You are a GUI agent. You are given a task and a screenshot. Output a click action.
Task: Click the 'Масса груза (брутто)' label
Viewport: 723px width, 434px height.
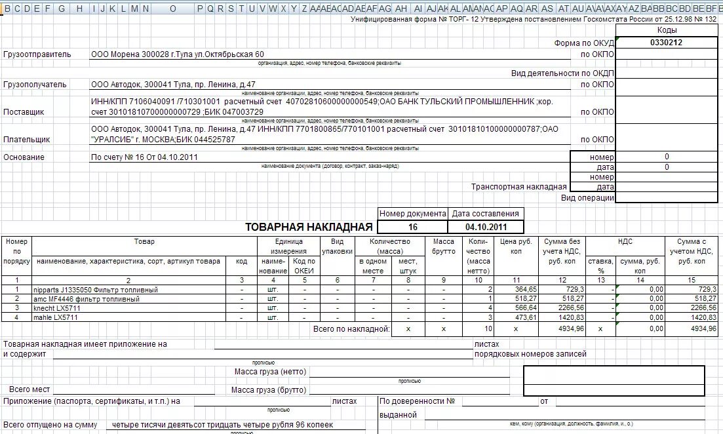(269, 390)
